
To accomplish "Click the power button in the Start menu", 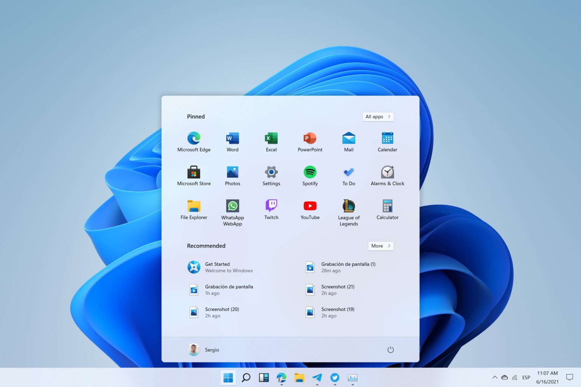I will point(390,350).
